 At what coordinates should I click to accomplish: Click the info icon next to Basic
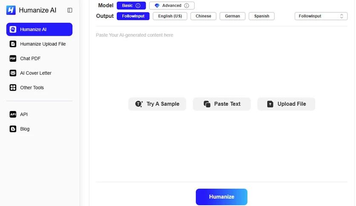point(138,6)
